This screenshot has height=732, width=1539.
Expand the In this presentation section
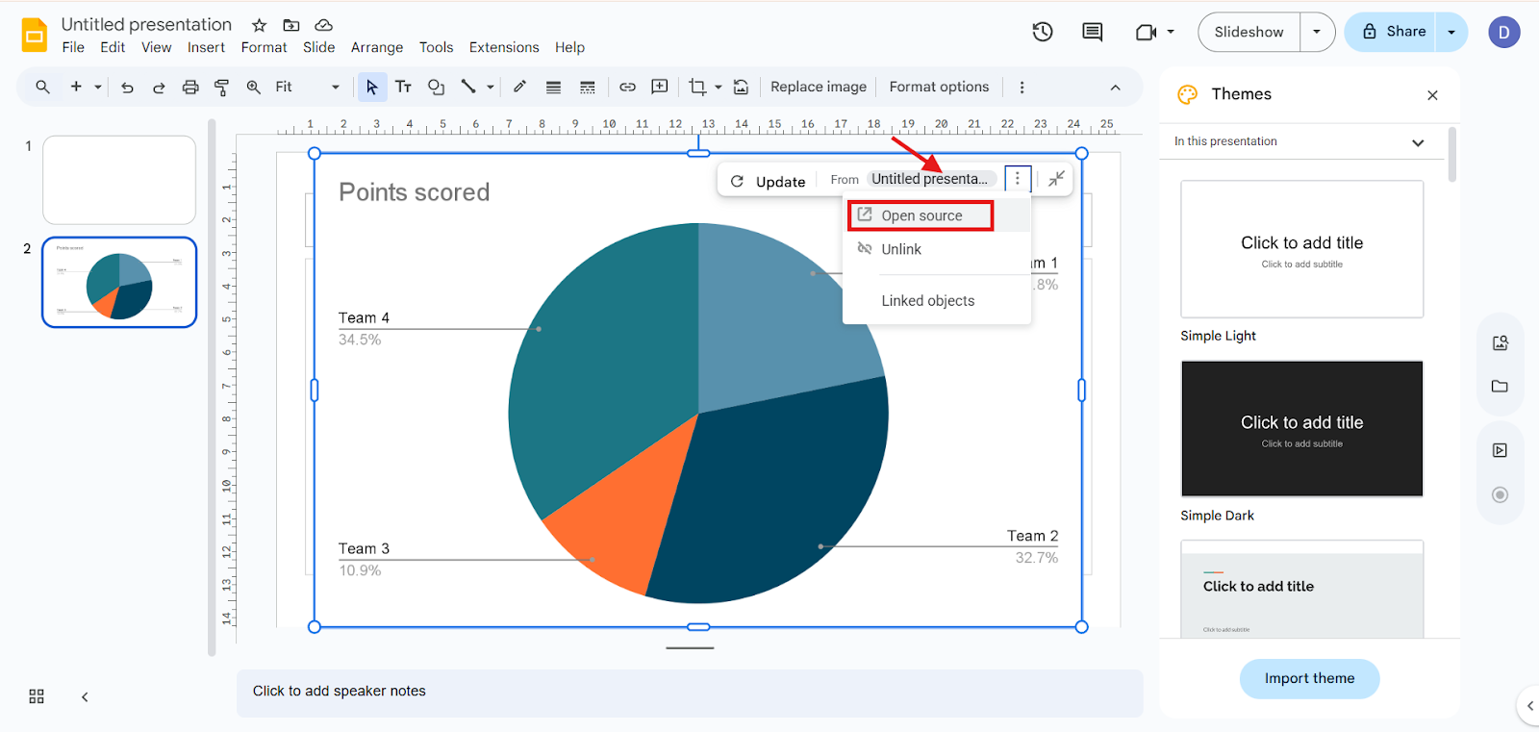(x=1418, y=142)
